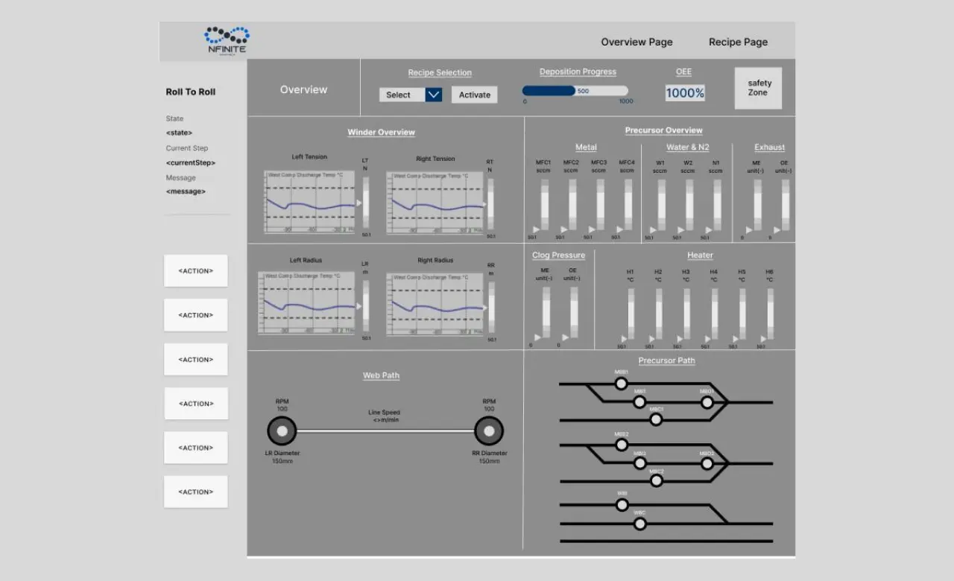The image size is (954, 581).
Task: Click the left roller above LR Diameter
Action: click(x=282, y=431)
